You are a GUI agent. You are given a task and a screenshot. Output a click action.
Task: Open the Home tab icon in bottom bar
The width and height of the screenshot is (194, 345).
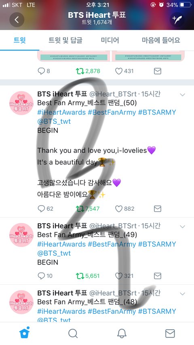point(25,333)
